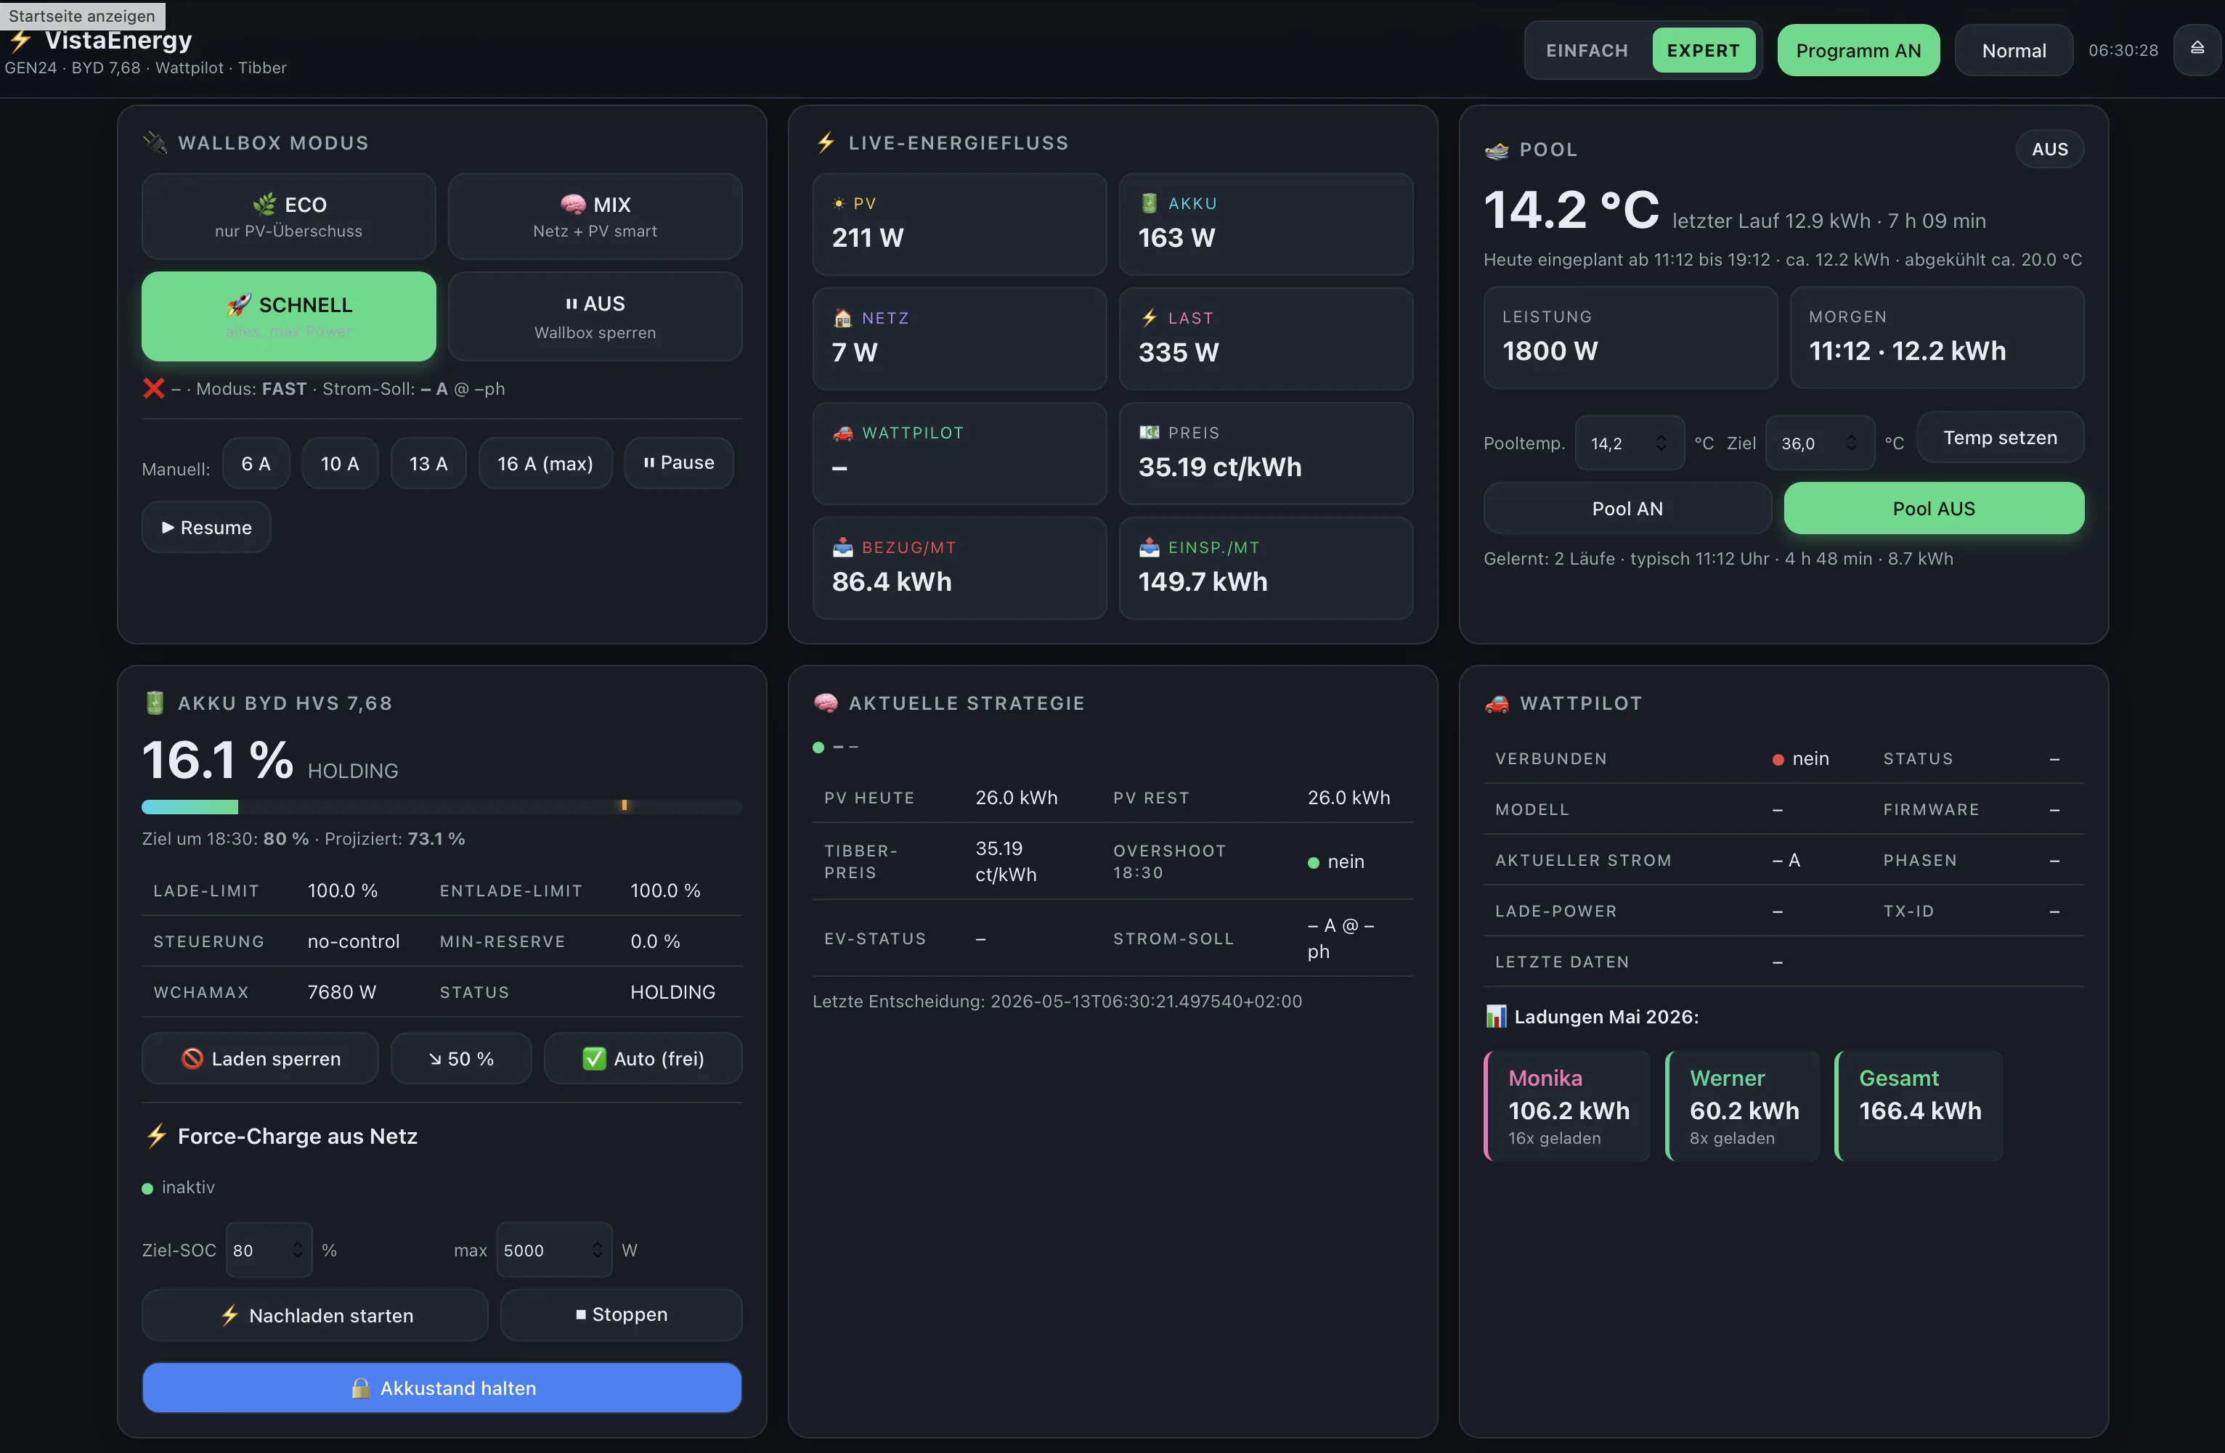Select the SCHNELL wallbox mode
The width and height of the screenshot is (2225, 1453).
tap(288, 316)
